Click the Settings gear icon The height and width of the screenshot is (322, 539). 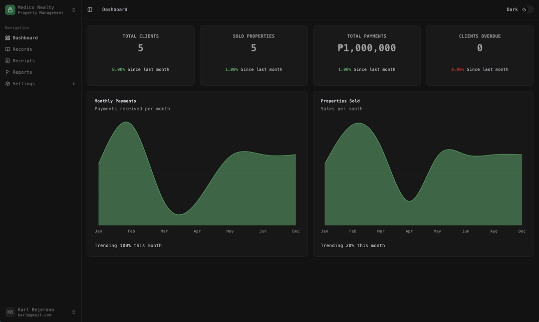tap(7, 84)
